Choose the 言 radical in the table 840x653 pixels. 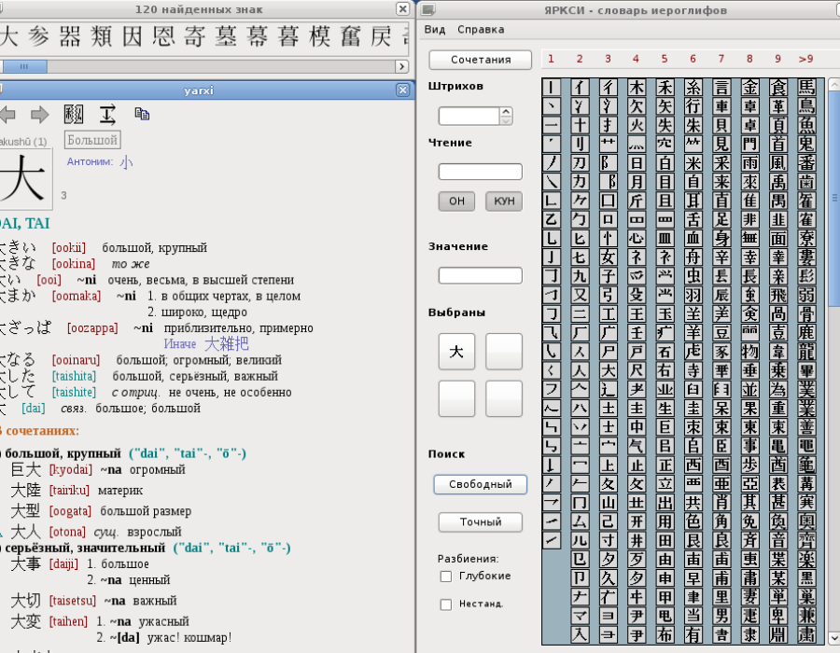[x=721, y=88]
